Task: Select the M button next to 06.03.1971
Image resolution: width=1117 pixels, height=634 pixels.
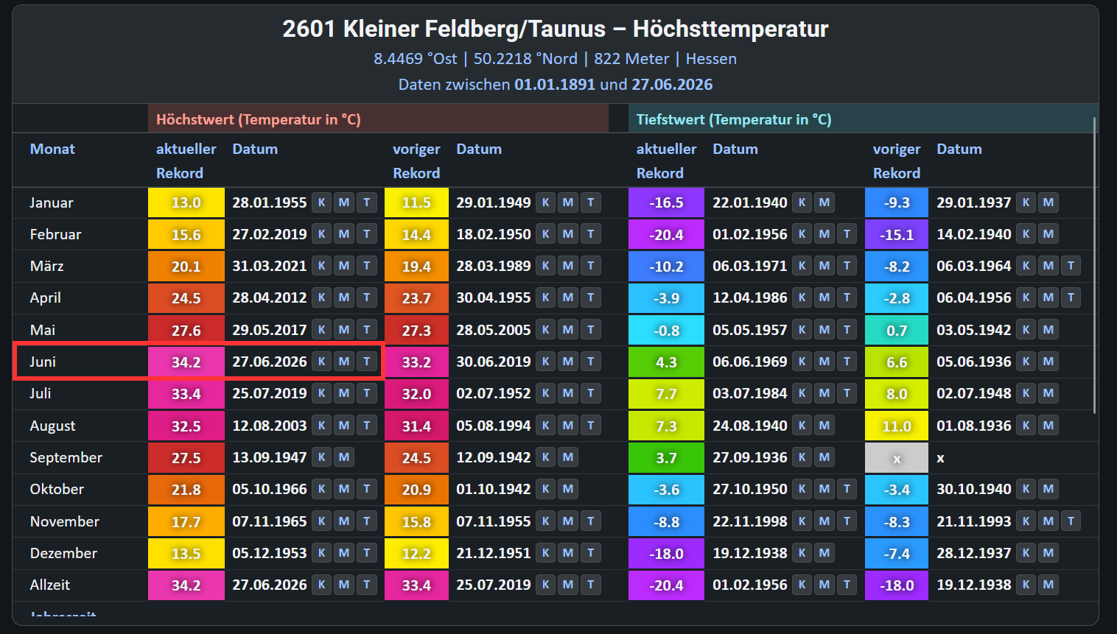Action: (824, 266)
